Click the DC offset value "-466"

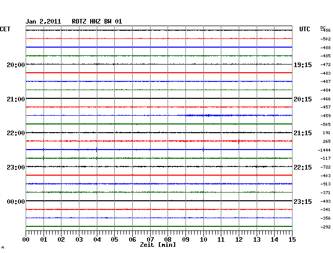325,99
